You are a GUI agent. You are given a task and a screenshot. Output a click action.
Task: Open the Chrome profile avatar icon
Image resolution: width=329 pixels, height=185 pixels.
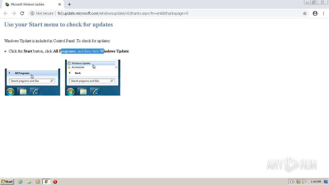[315, 13]
